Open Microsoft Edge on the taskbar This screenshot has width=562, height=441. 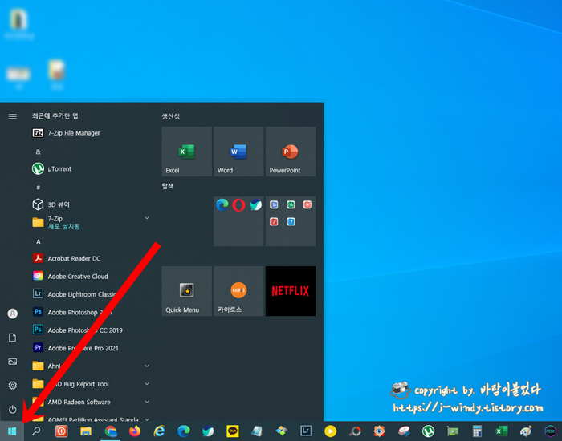click(x=184, y=431)
